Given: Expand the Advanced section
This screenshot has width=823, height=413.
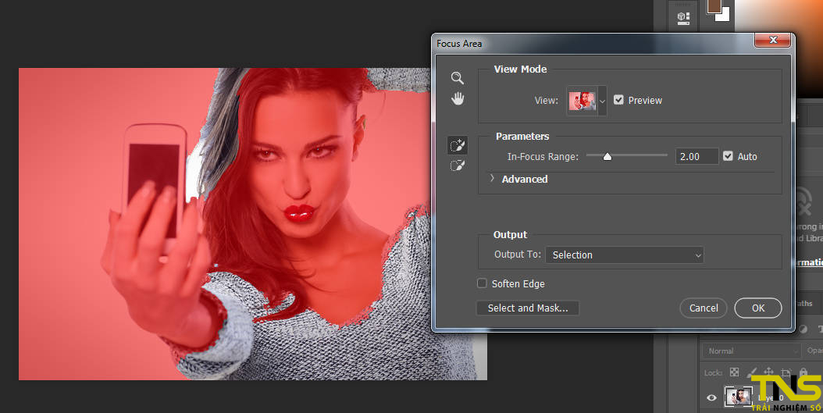Looking at the screenshot, I should pyautogui.click(x=492, y=179).
